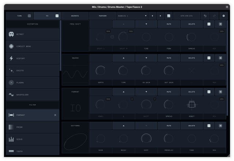The image size is (234, 161).
Task: Mute the Dattorro module
Action: click(x=169, y=126)
